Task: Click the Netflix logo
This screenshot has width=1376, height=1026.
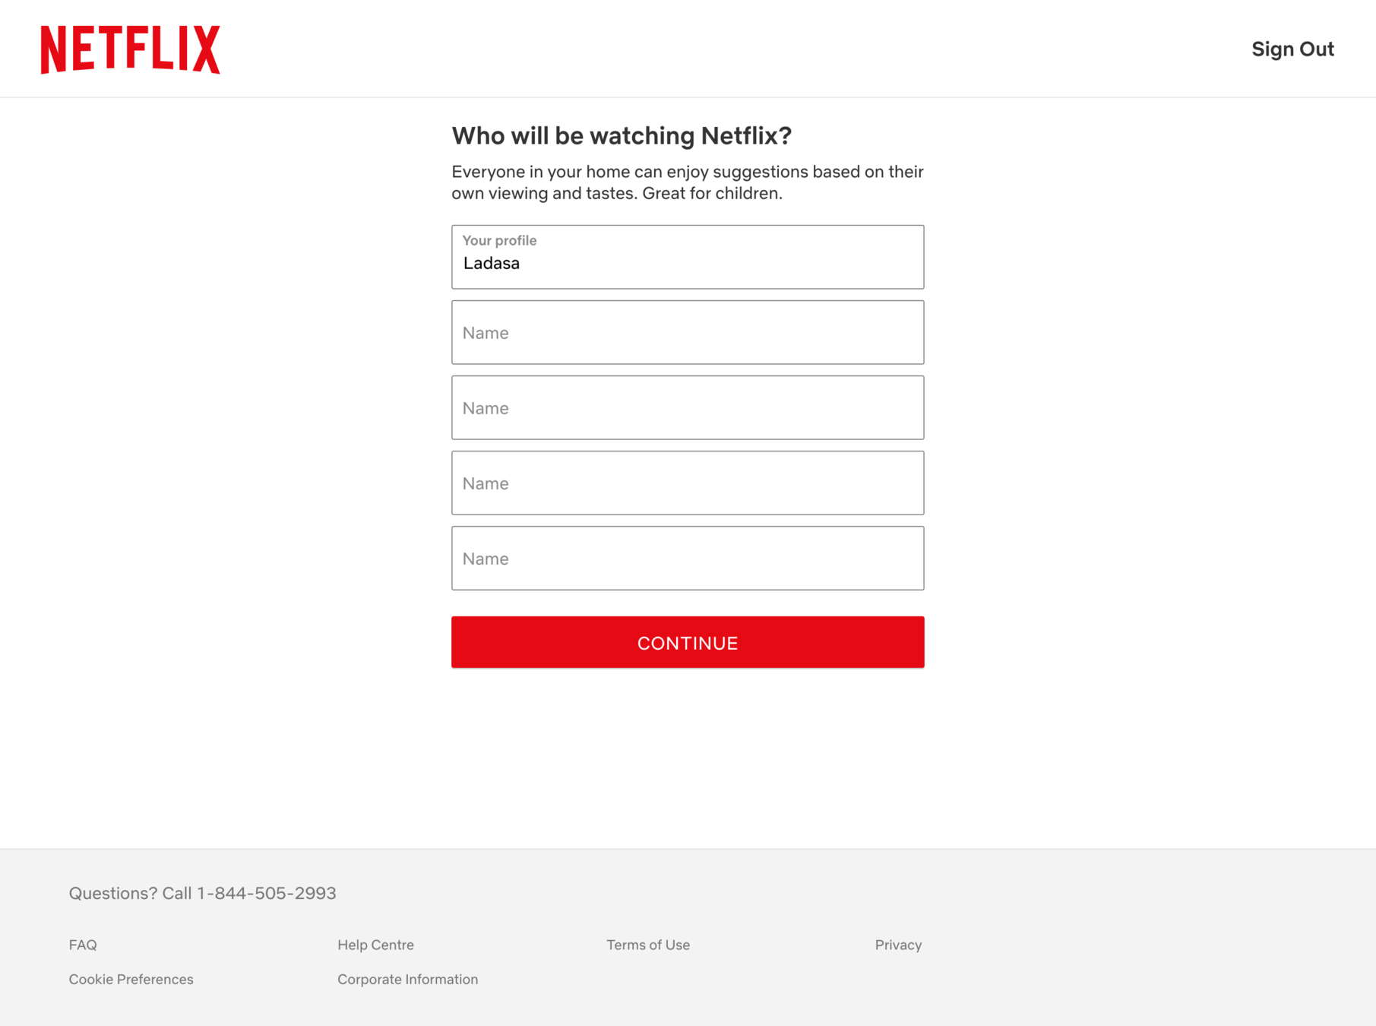Action: [x=130, y=49]
